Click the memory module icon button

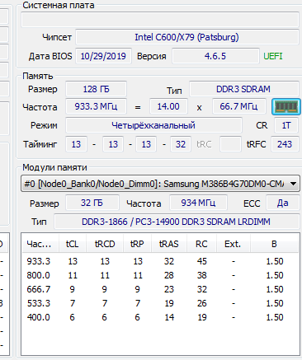coord(285,106)
